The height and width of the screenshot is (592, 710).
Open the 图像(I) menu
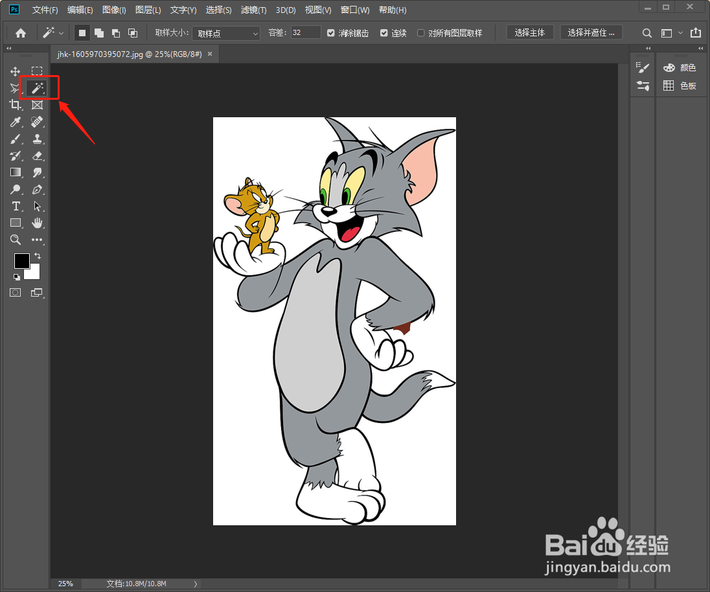point(114,10)
